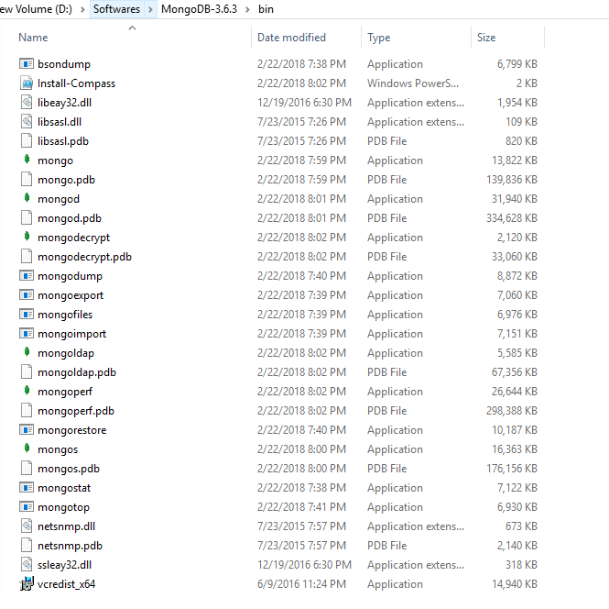Click the mongoperf green leaf icon

pyautogui.click(x=27, y=392)
